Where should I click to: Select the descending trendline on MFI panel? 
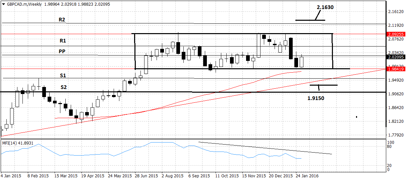pyautogui.click(x=265, y=148)
